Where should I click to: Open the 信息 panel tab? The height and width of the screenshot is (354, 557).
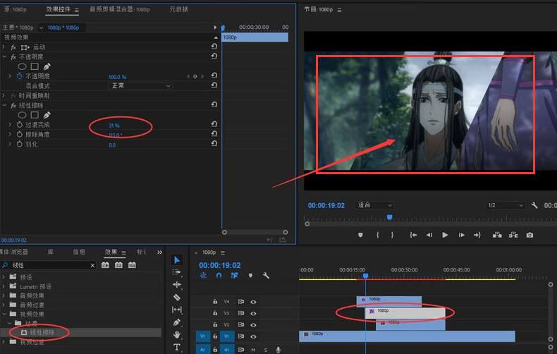click(x=79, y=252)
